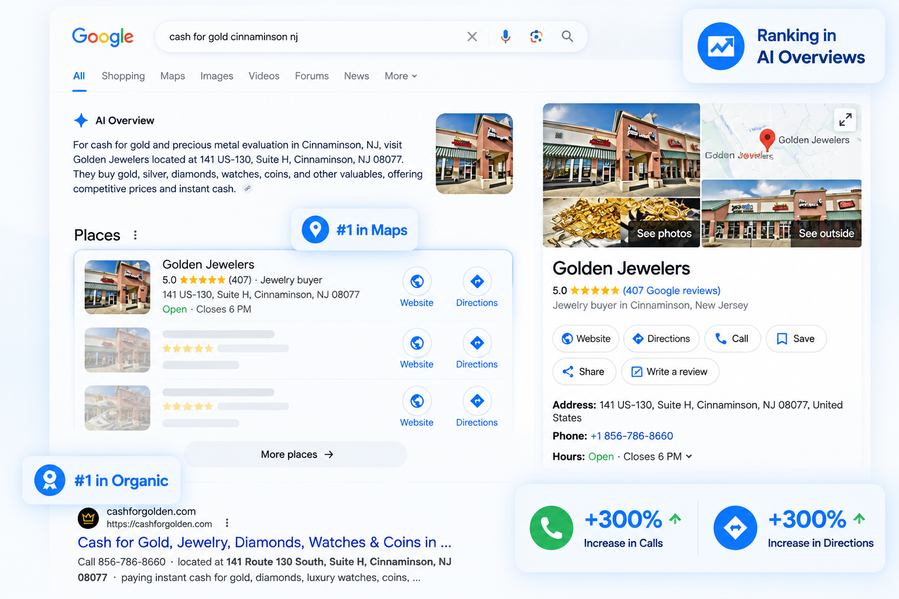Click the Call button
Viewport: 899px width, 599px height.
pos(732,339)
